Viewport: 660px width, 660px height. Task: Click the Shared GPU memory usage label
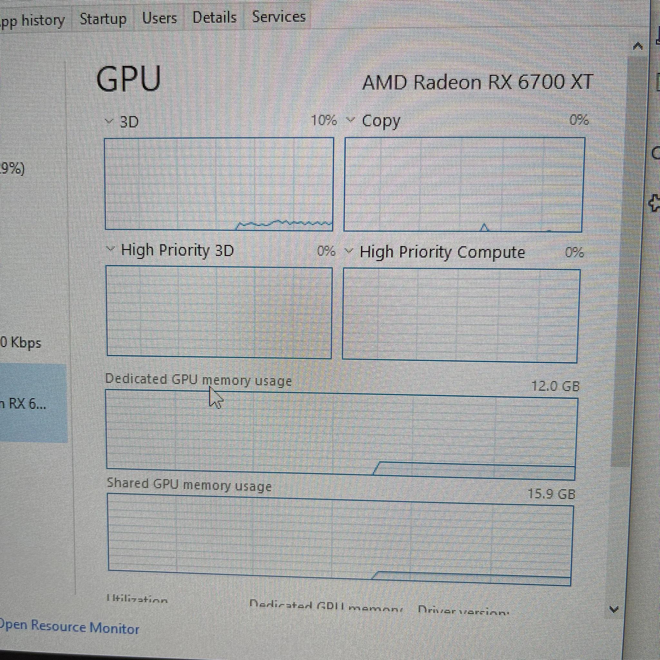[189, 485]
